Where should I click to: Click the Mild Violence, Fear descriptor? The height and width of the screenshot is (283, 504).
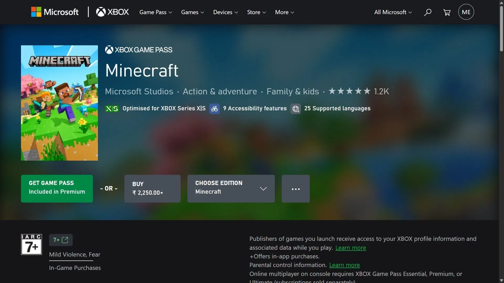pos(75,255)
